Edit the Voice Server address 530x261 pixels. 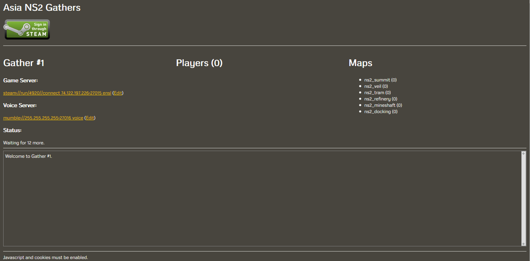tap(90, 118)
